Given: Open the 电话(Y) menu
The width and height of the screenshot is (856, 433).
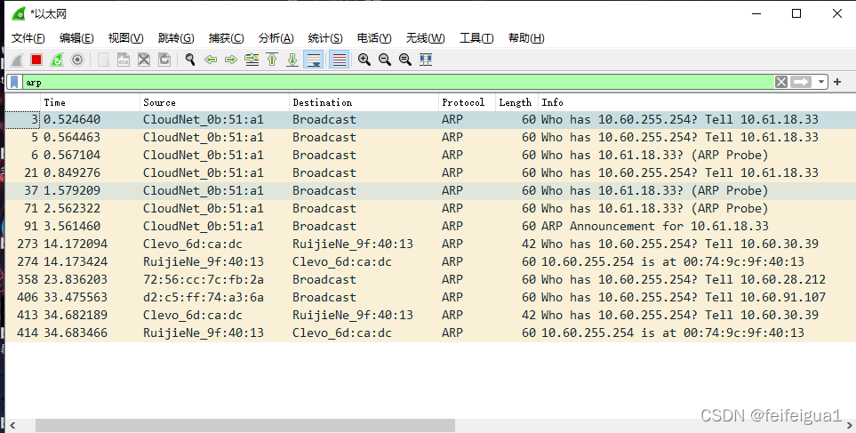Looking at the screenshot, I should coord(374,37).
